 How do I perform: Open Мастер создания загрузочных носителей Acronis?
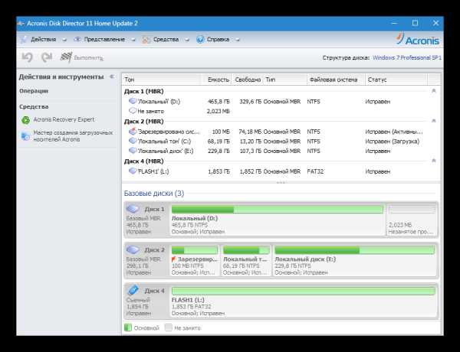pos(73,136)
